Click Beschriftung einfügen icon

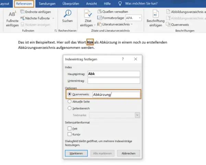click(156, 14)
